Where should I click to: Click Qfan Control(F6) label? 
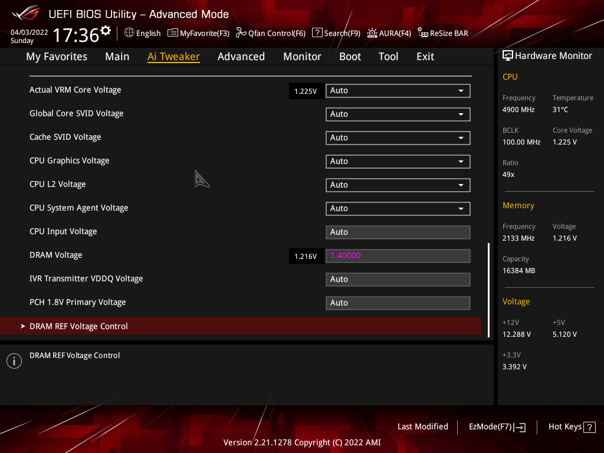[277, 34]
